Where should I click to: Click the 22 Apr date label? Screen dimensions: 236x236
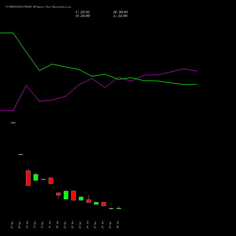(72, 225)
